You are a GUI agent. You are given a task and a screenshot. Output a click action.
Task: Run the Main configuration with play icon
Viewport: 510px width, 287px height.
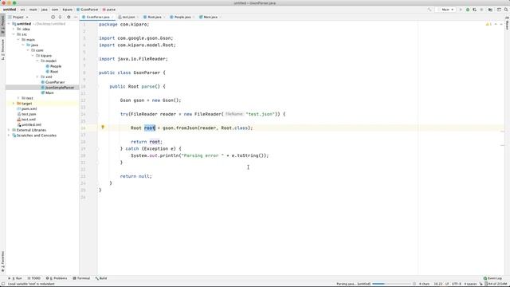pos(461,10)
